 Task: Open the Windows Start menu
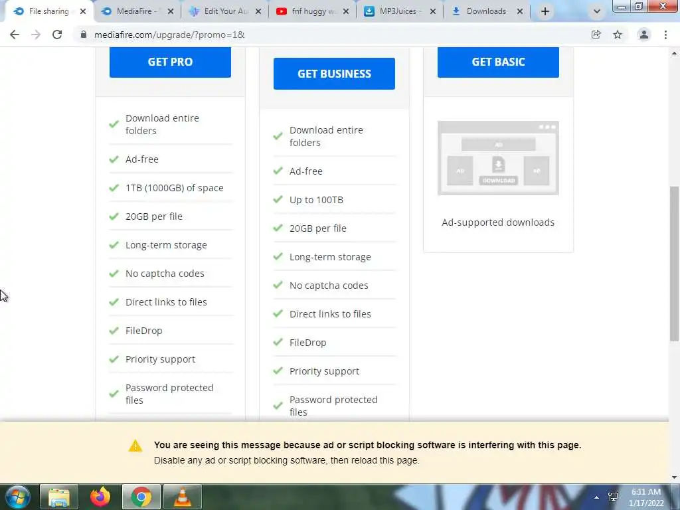tap(17, 497)
